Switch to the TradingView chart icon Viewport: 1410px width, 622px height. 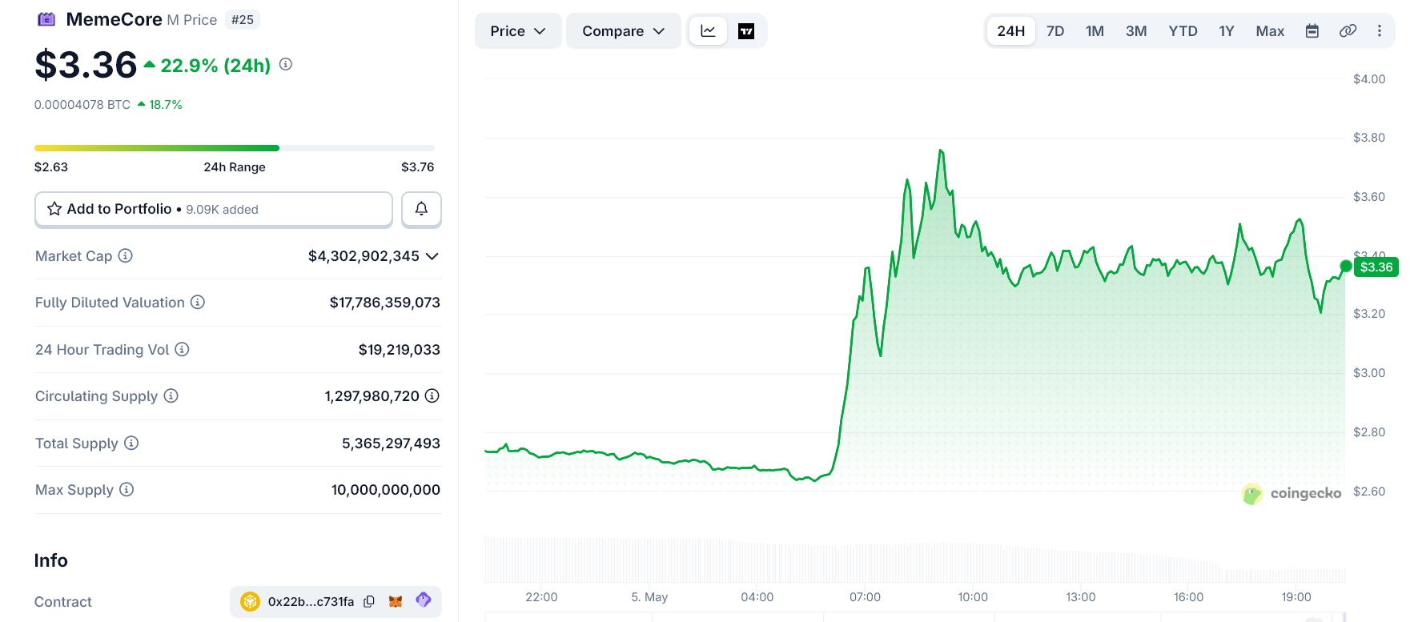746,31
